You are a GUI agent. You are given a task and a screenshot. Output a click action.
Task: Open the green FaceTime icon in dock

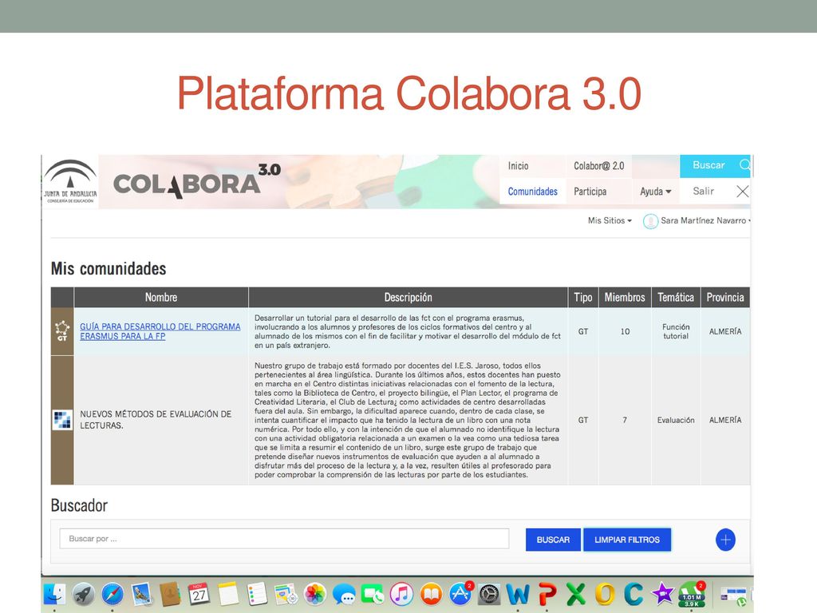tap(373, 594)
